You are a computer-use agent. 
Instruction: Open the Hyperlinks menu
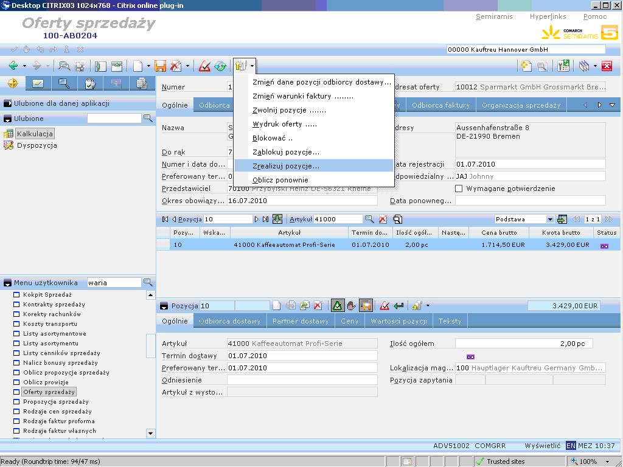pyautogui.click(x=548, y=16)
